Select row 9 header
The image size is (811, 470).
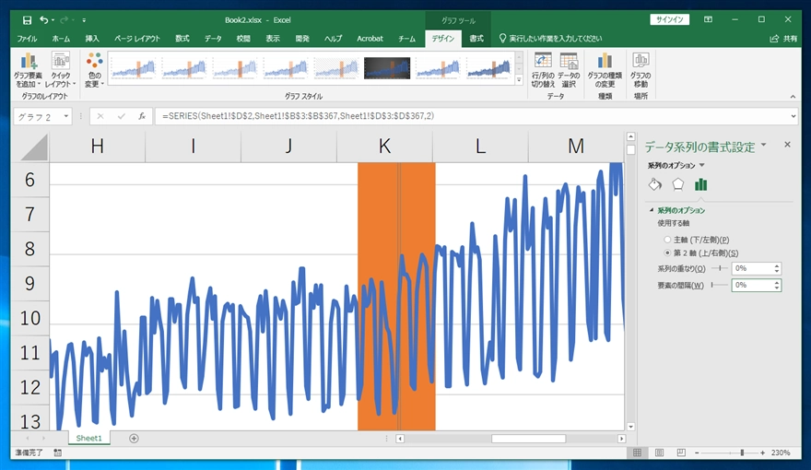pyautogui.click(x=30, y=283)
